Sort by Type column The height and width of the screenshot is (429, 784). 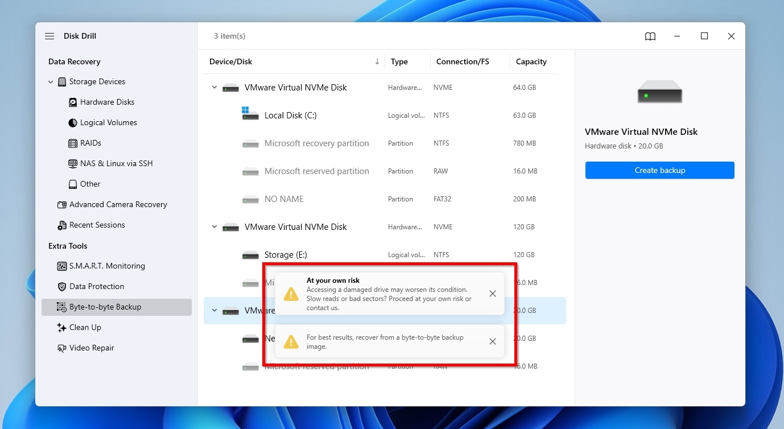[399, 61]
